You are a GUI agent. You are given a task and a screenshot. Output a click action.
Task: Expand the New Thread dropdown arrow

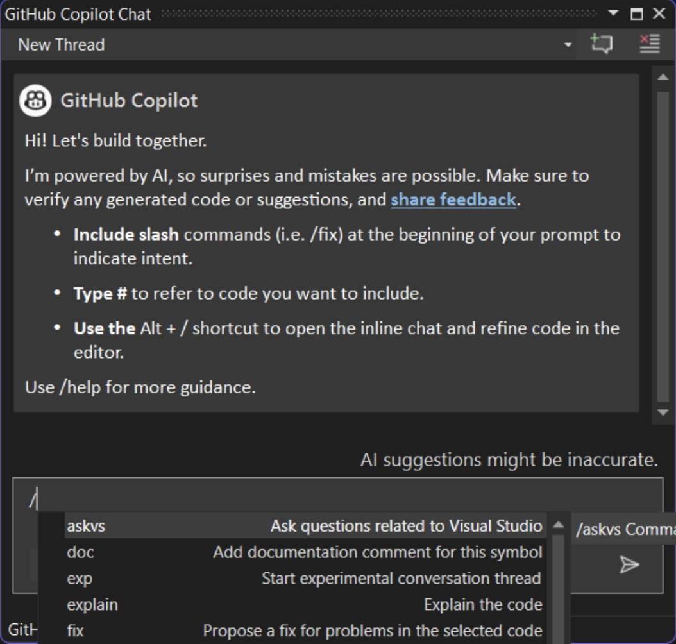pyautogui.click(x=568, y=45)
